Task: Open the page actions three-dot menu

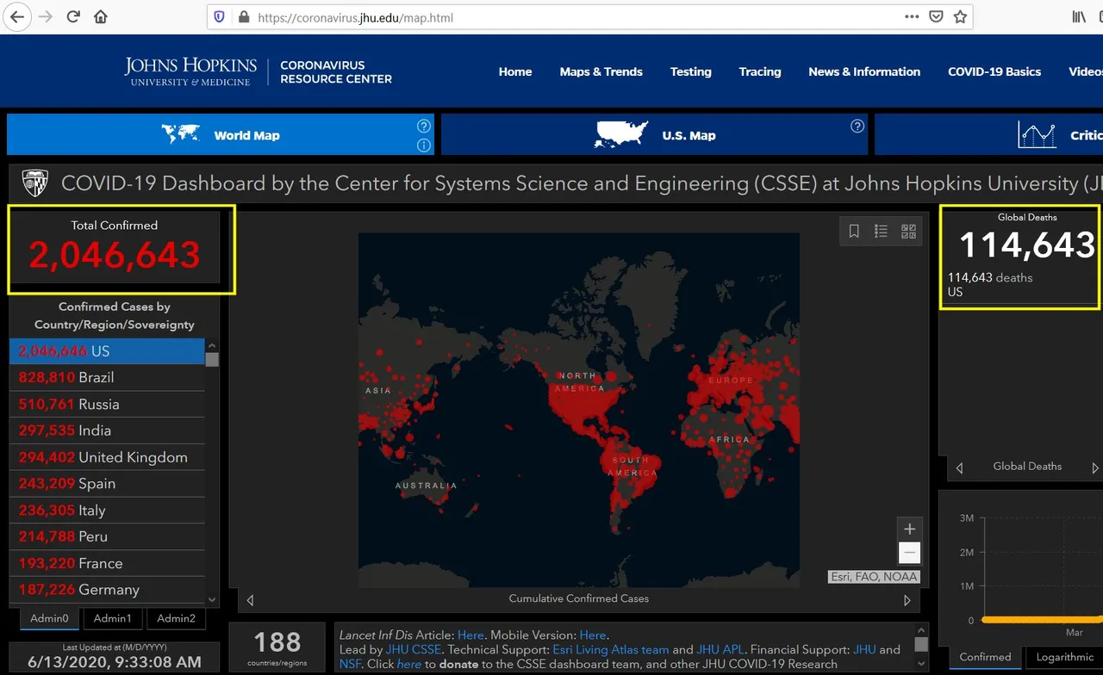Action: pos(912,16)
